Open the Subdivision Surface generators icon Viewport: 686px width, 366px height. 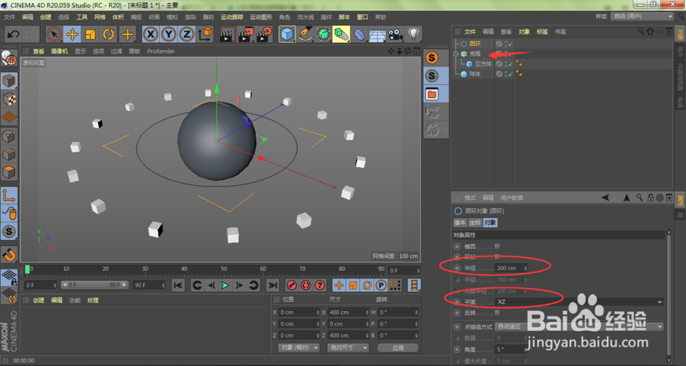tap(323, 34)
